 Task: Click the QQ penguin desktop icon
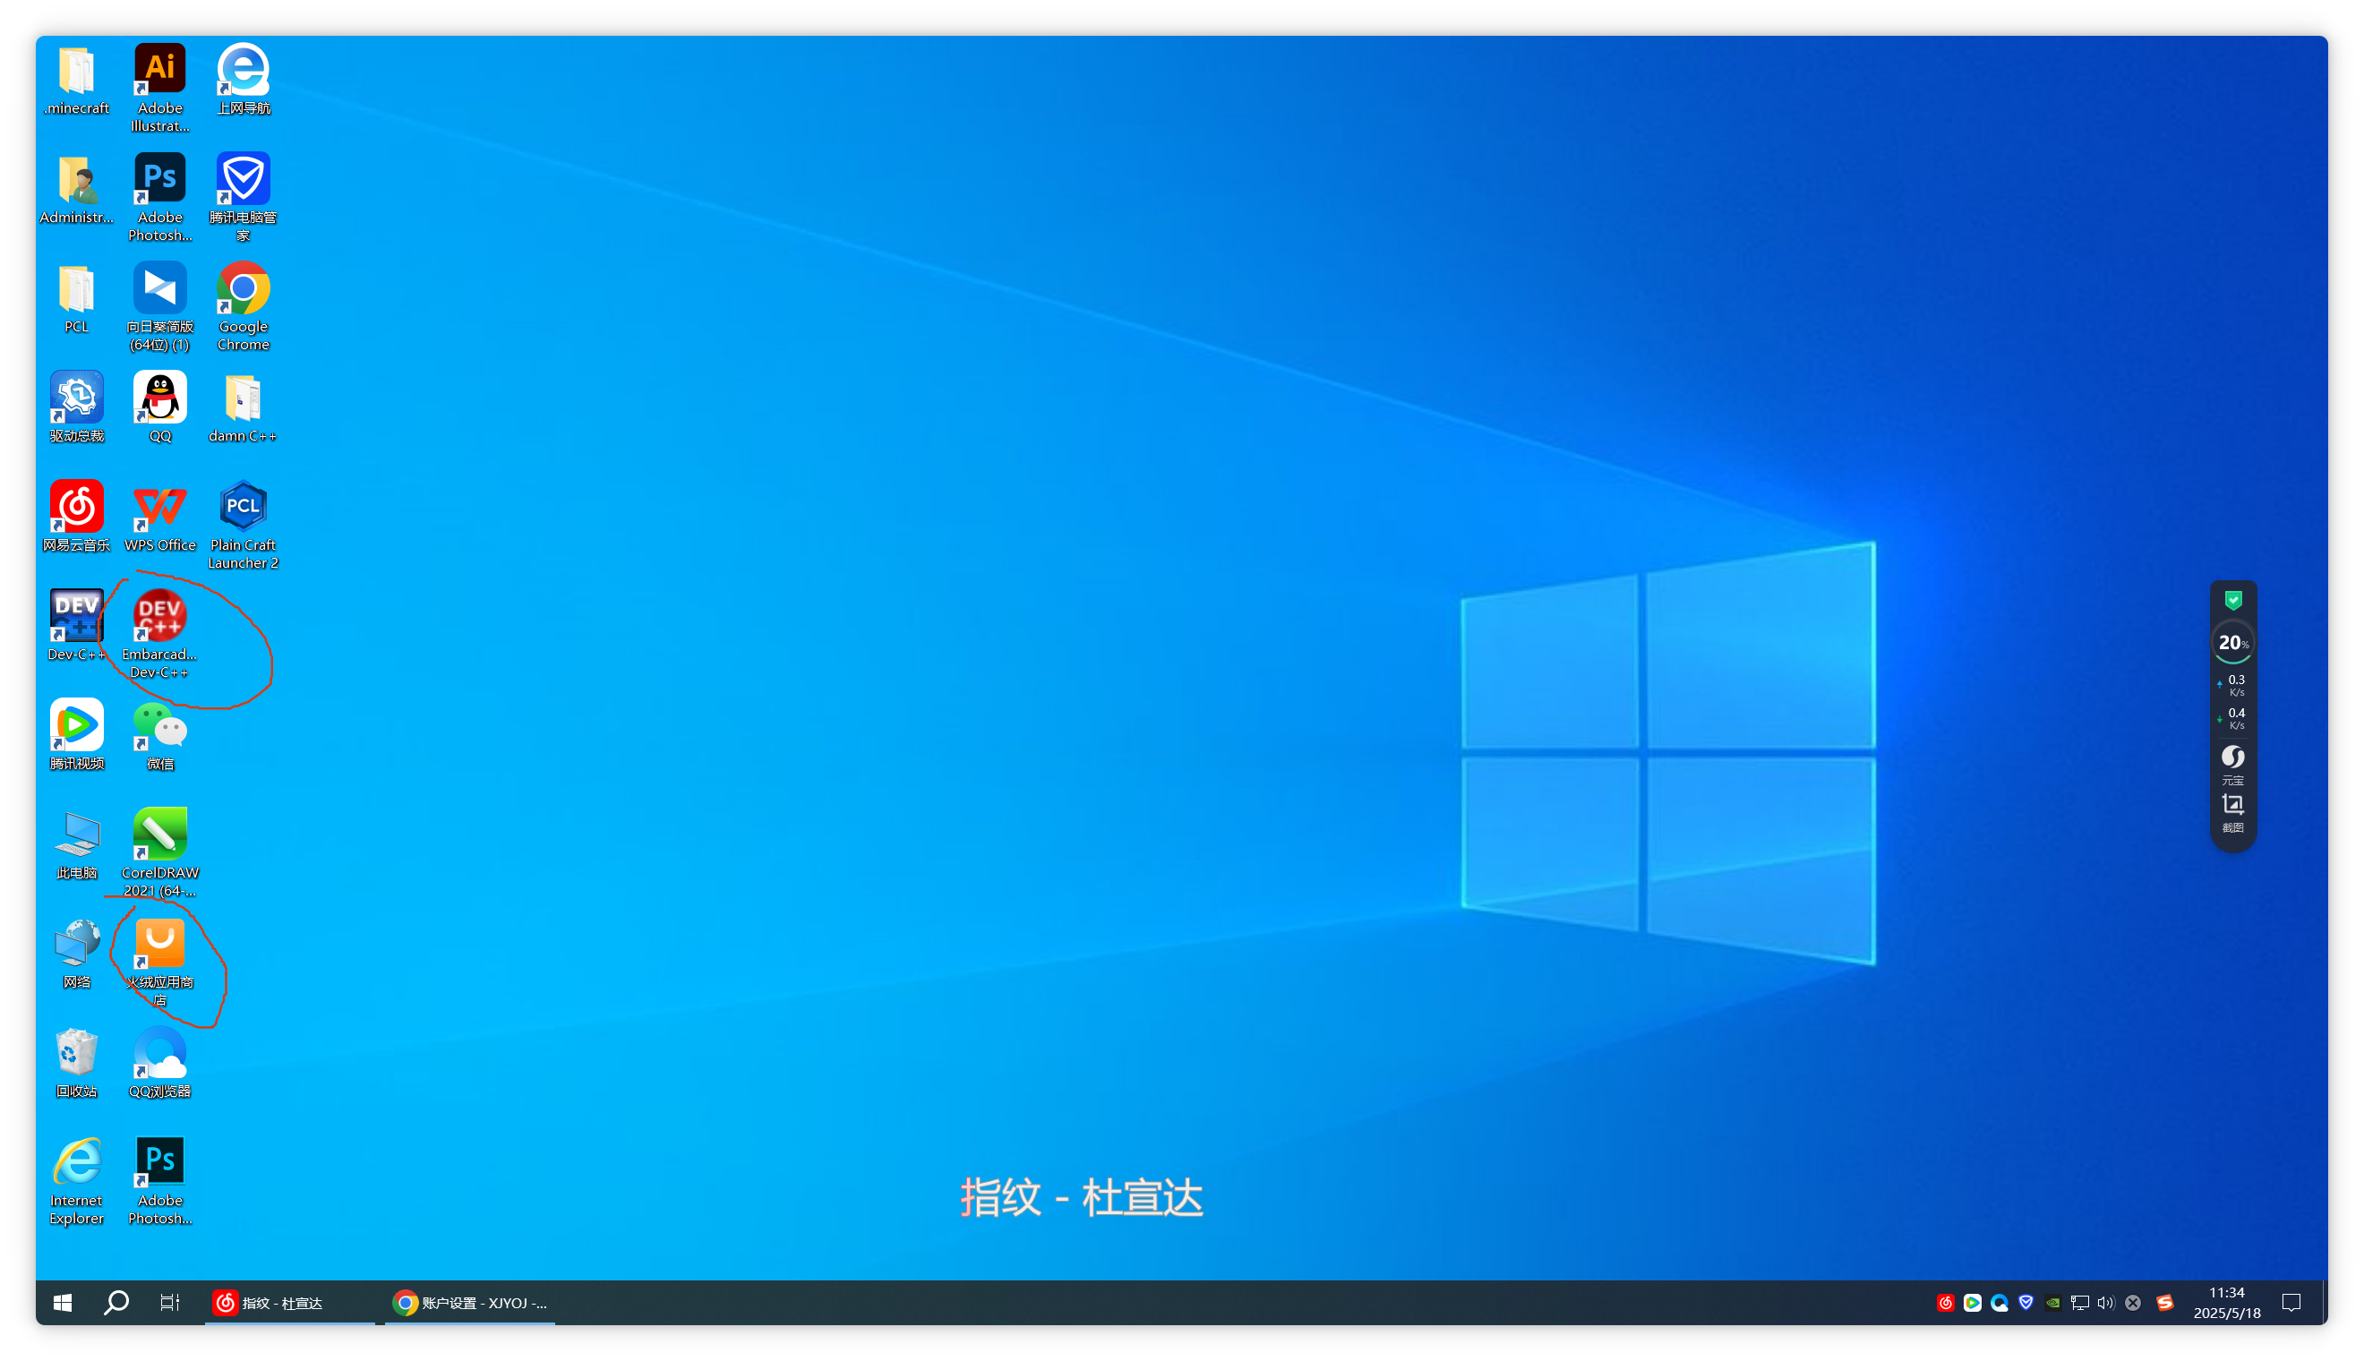160,398
